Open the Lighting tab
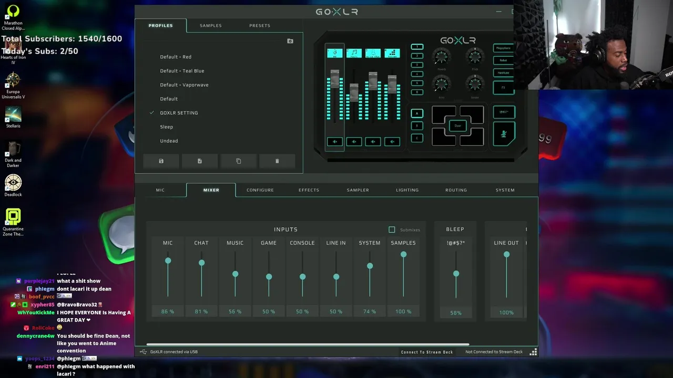The width and height of the screenshot is (673, 378). 407,190
